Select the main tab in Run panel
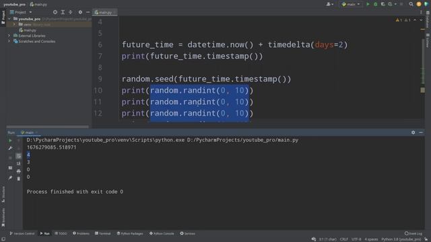431x242 pixels. coord(29,132)
